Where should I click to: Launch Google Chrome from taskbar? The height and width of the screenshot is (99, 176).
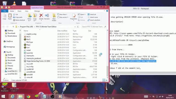click(x=29, y=97)
